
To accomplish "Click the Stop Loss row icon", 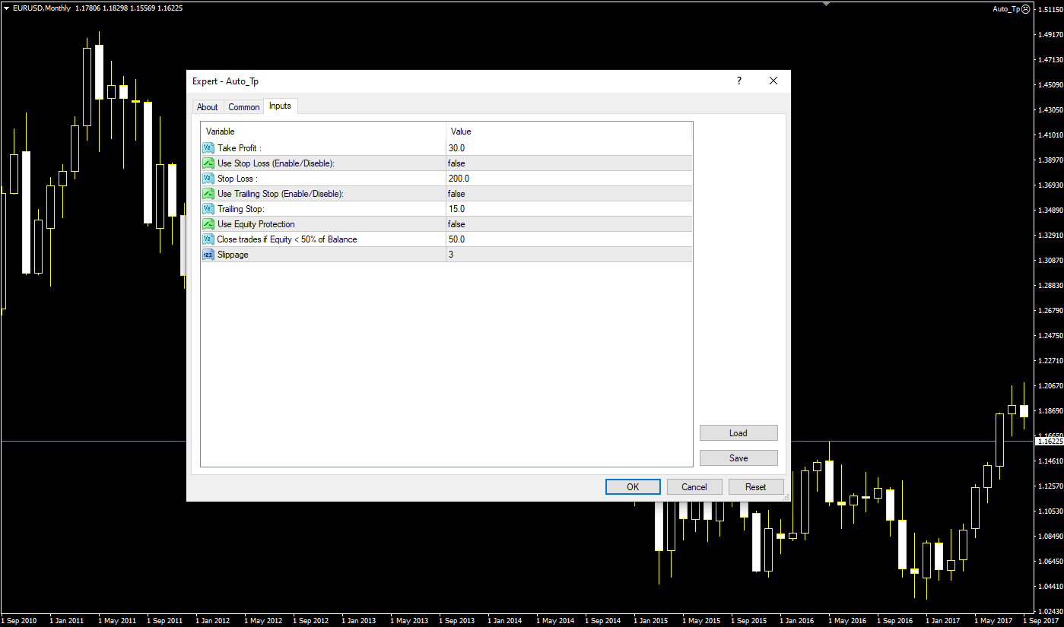I will coord(208,179).
